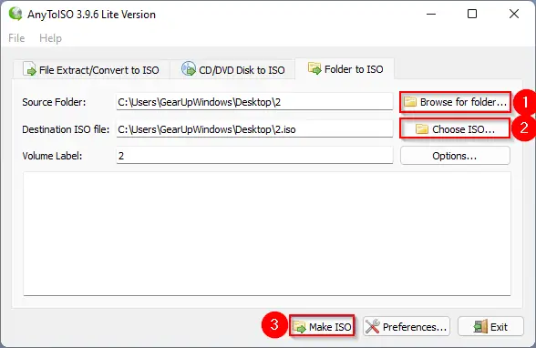Click the Exit button

point(490,327)
